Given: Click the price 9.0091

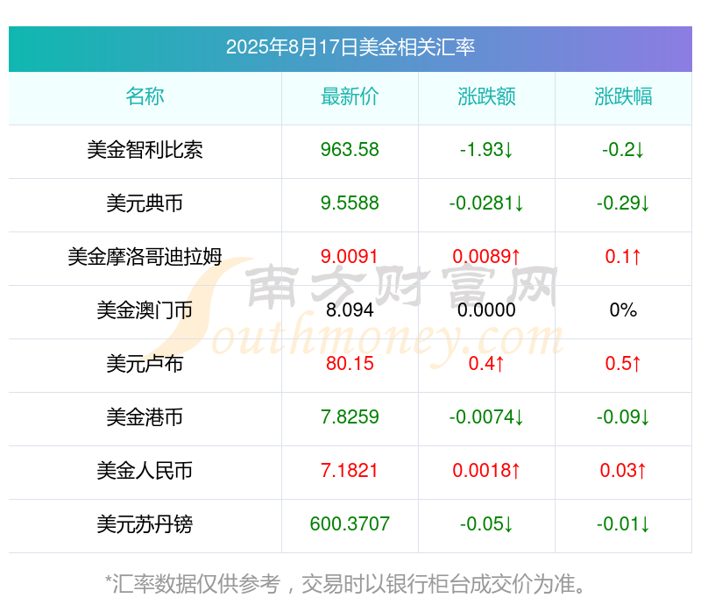Looking at the screenshot, I should coord(350,257).
